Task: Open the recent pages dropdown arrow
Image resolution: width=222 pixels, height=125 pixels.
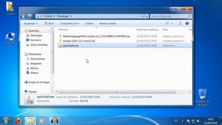Action: click(34, 16)
